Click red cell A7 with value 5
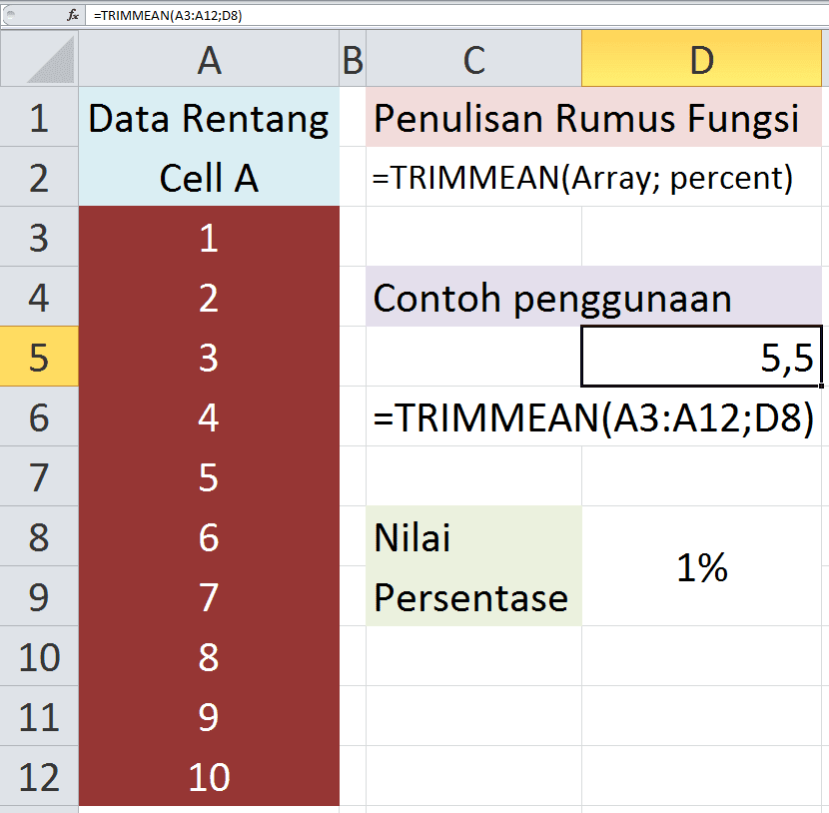The width and height of the screenshot is (829, 813). point(209,476)
